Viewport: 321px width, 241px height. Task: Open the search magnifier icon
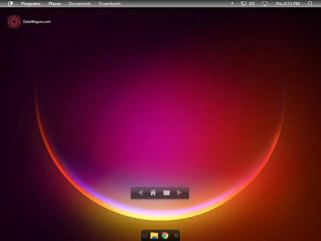(310, 3)
